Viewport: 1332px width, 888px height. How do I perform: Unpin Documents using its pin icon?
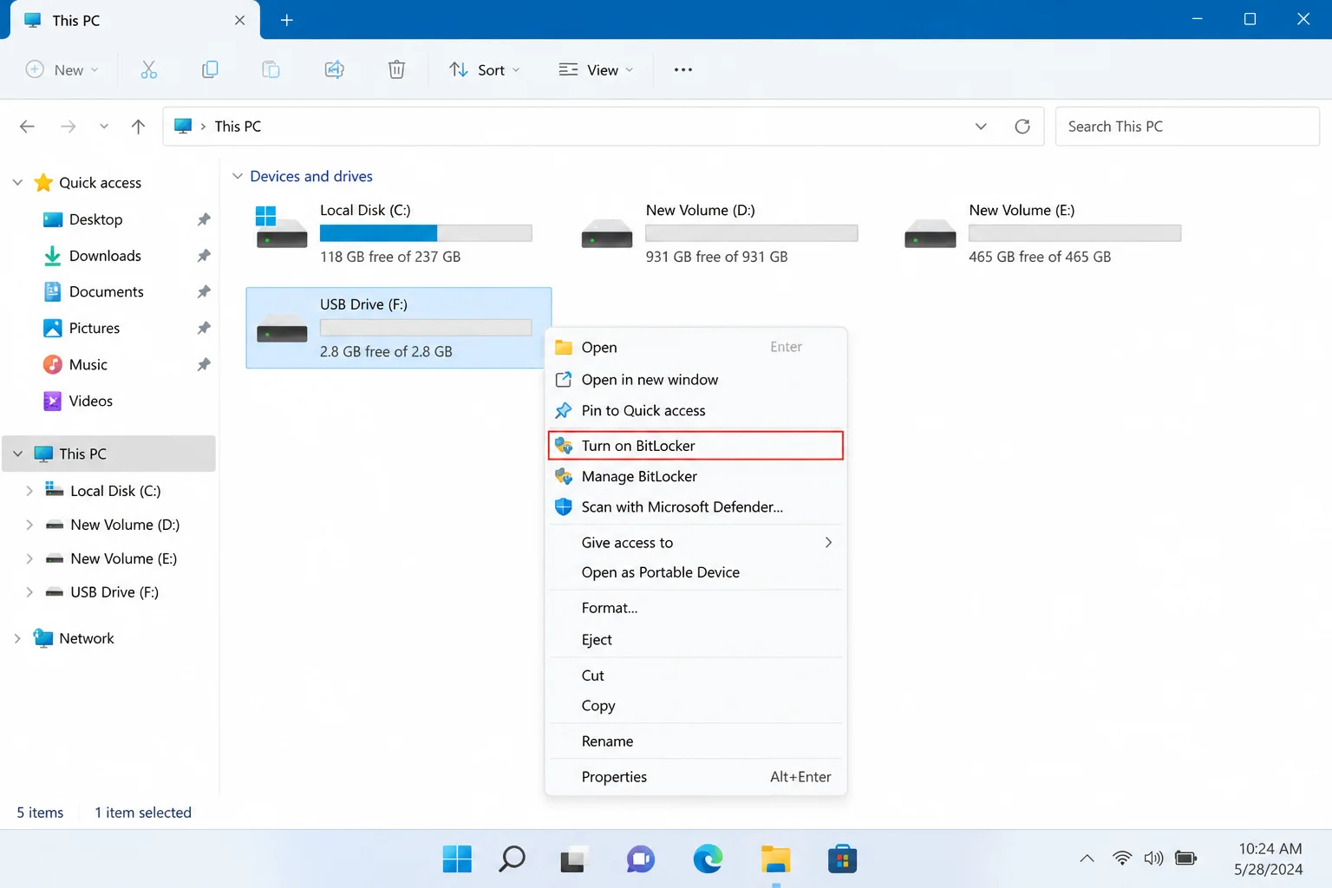(204, 292)
